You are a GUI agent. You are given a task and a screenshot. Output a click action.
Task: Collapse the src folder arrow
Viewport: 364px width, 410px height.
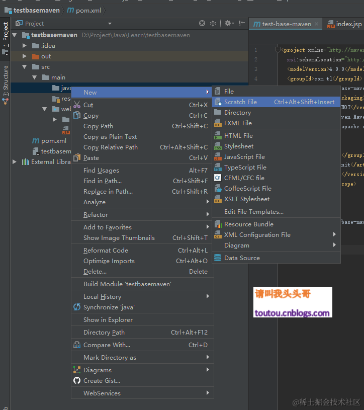(25, 67)
